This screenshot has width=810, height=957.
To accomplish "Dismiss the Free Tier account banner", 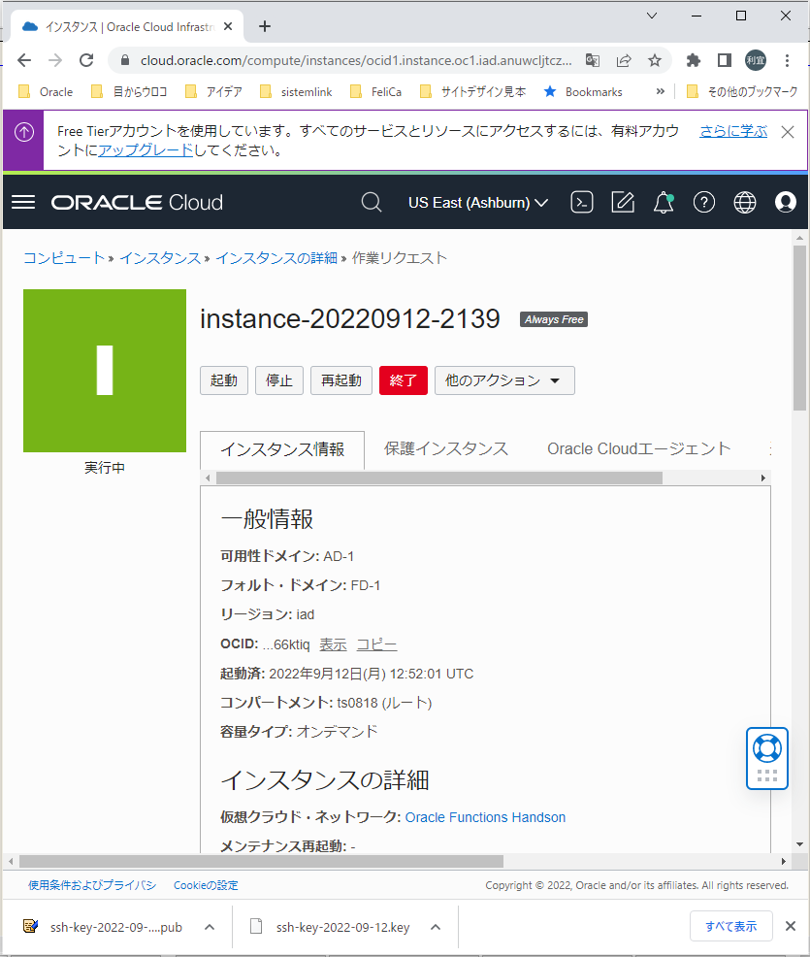I will [788, 132].
